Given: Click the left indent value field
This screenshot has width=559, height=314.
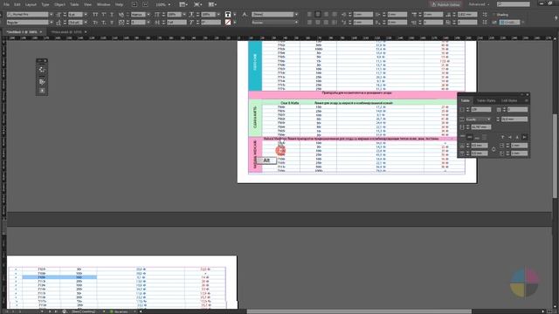Looking at the screenshot, I should pyautogui.click(x=363, y=15).
